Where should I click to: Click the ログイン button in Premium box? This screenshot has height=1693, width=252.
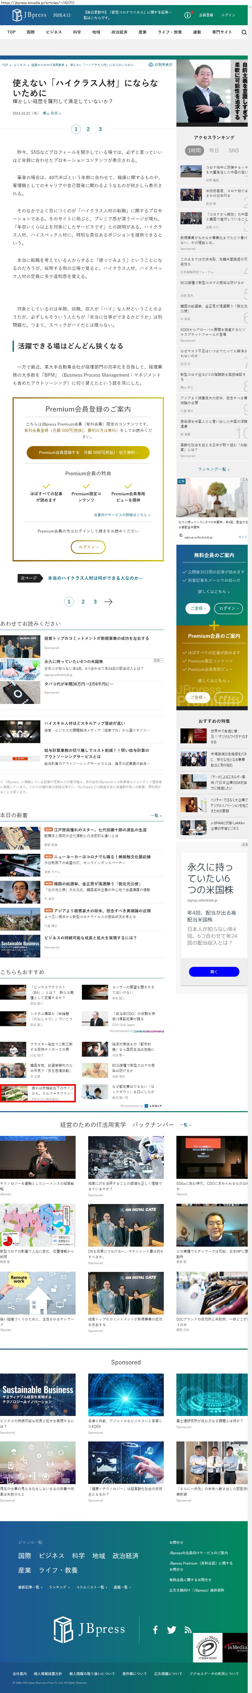click(88, 547)
